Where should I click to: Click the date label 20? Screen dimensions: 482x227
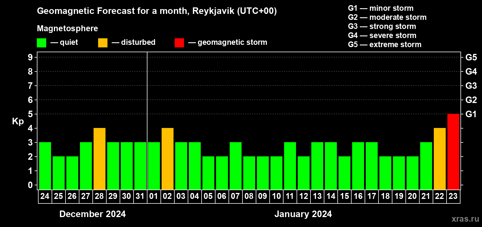[x=412, y=196]
